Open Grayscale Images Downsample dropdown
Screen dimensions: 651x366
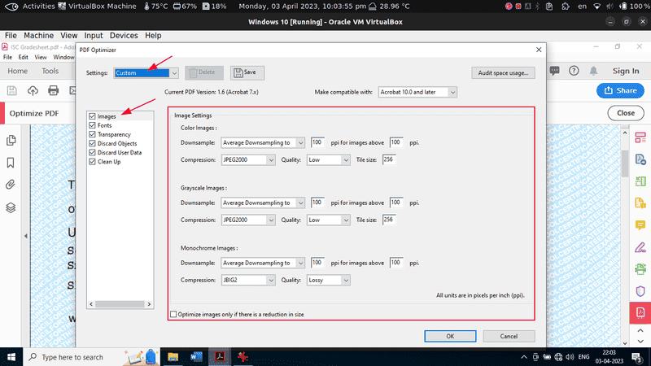point(263,203)
